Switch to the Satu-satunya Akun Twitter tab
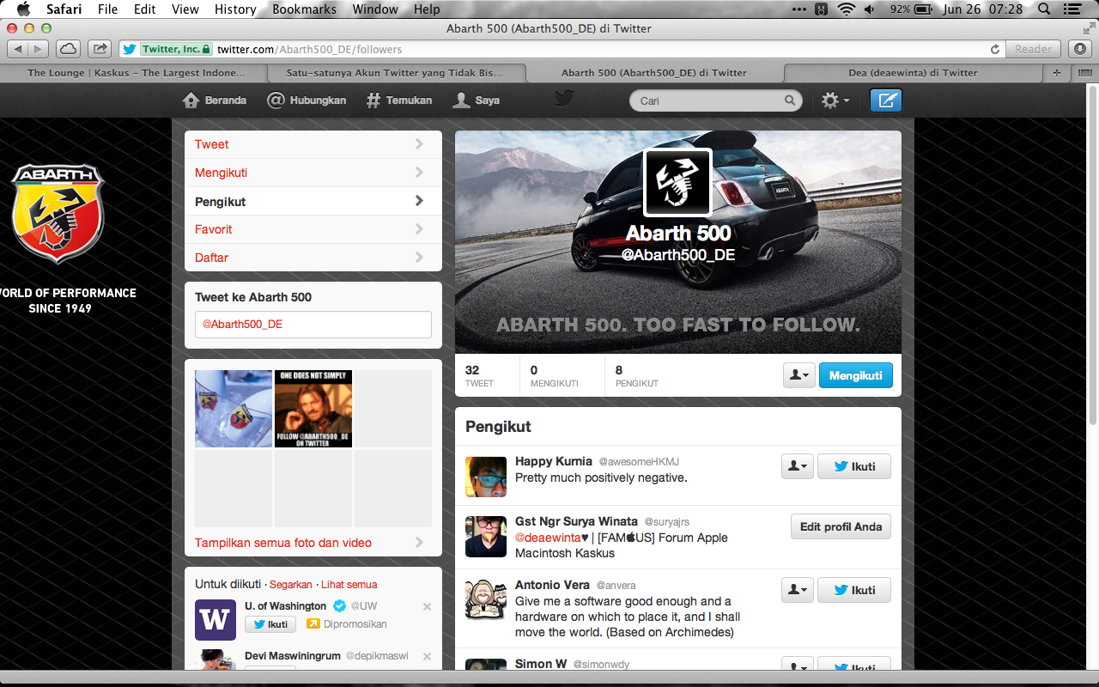 point(395,73)
